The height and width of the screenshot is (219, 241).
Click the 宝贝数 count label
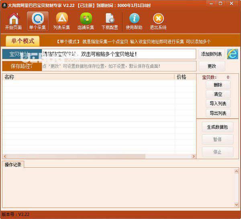tap(209, 77)
